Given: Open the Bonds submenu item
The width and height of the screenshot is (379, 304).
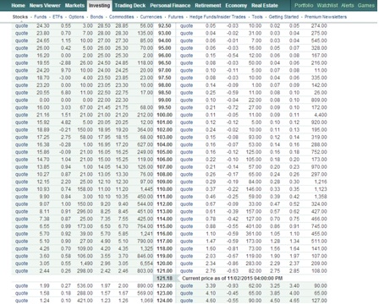Looking at the screenshot, I should pos(96,17).
